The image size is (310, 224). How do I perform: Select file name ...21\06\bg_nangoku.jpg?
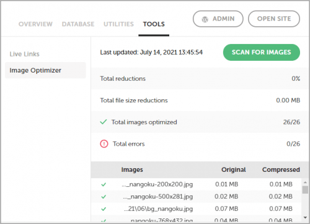click(158, 208)
